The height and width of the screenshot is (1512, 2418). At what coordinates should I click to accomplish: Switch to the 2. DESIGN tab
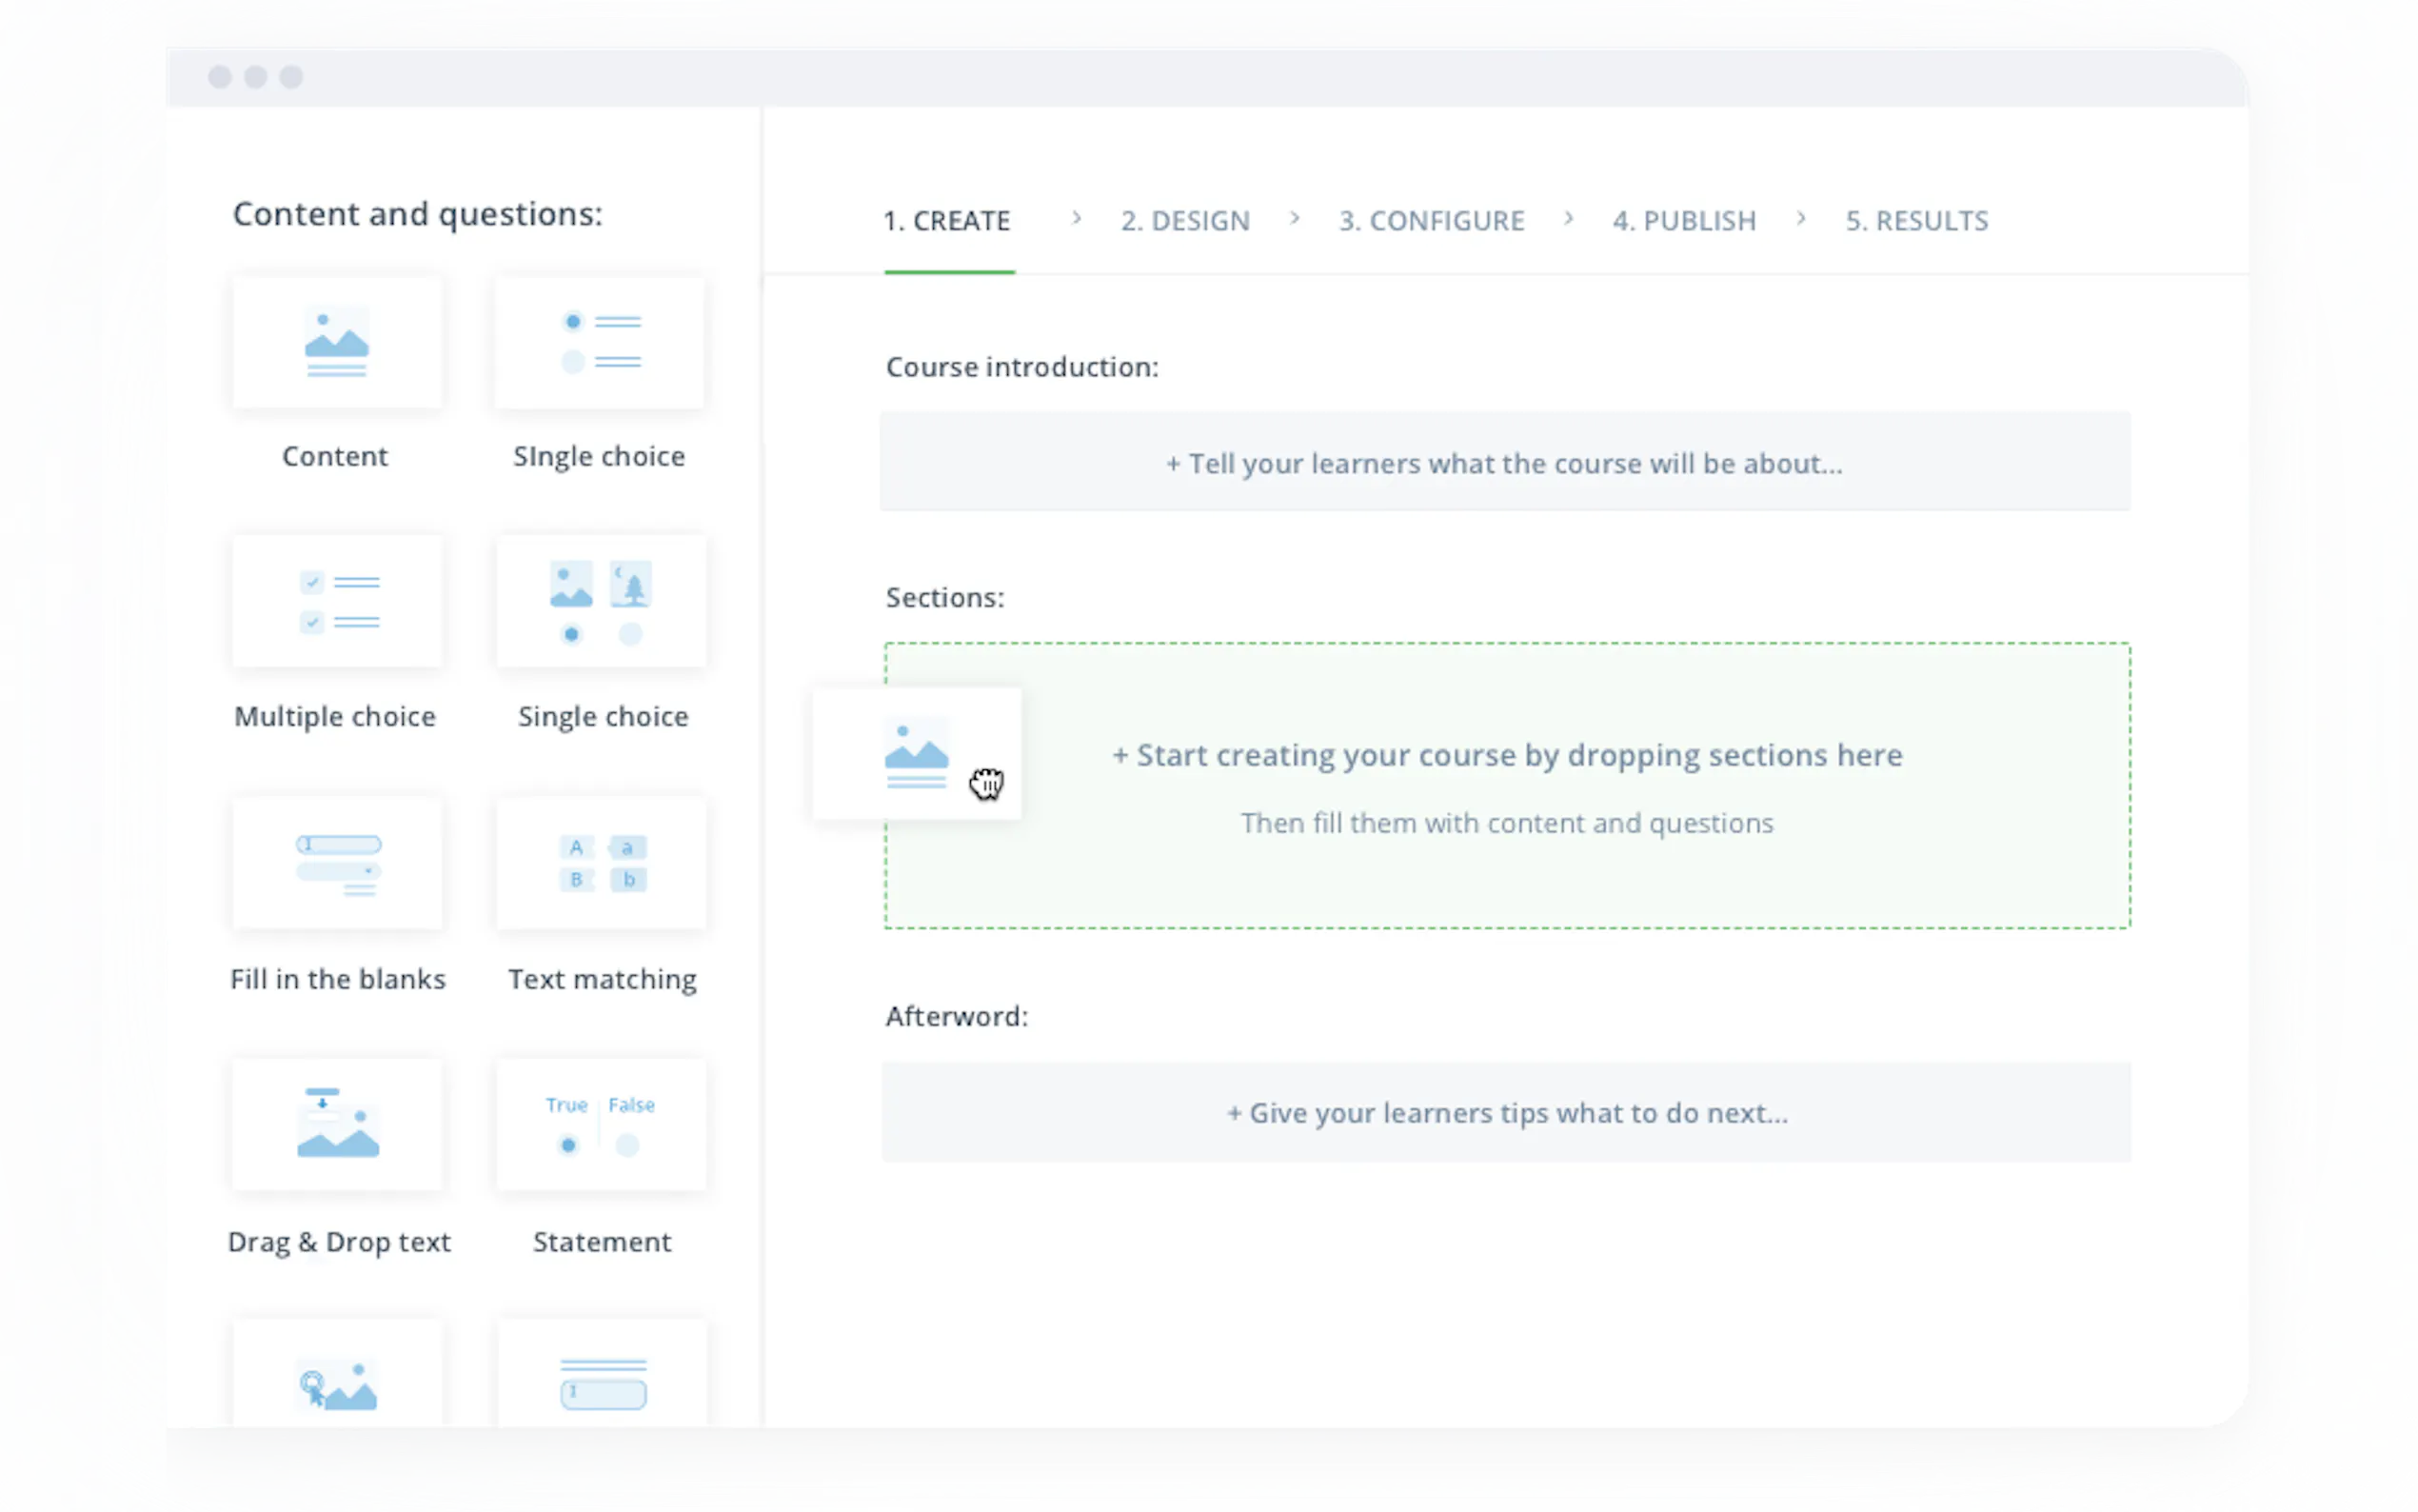[x=1184, y=220]
